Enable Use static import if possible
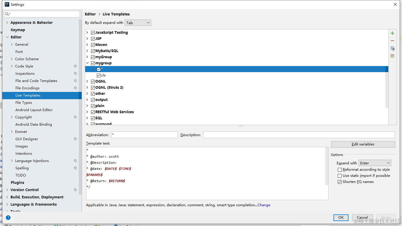 tap(340, 176)
